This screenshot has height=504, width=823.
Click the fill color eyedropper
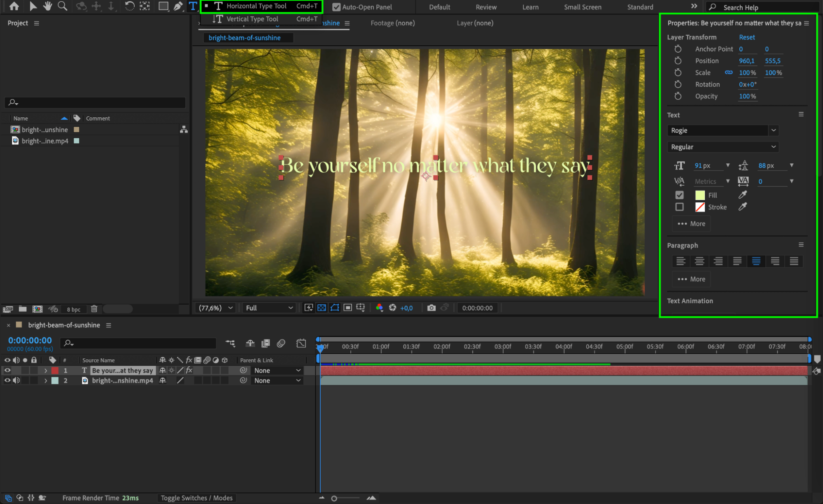tap(742, 195)
